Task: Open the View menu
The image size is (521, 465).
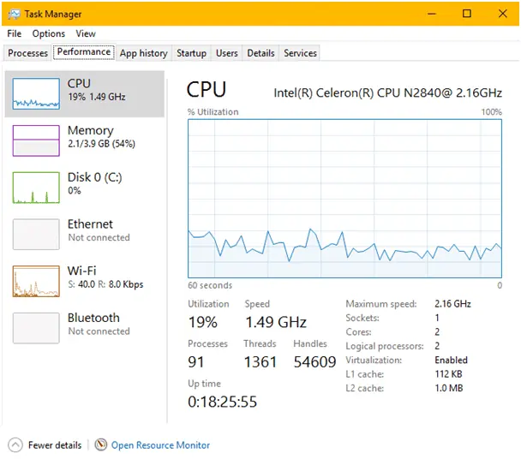Action: [86, 33]
